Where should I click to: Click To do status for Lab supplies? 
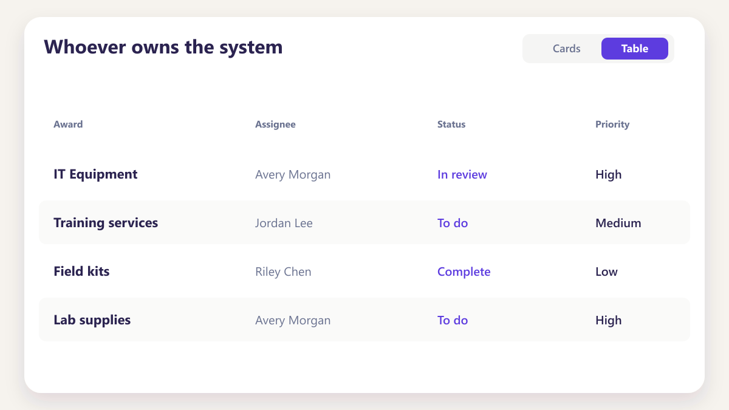point(453,321)
